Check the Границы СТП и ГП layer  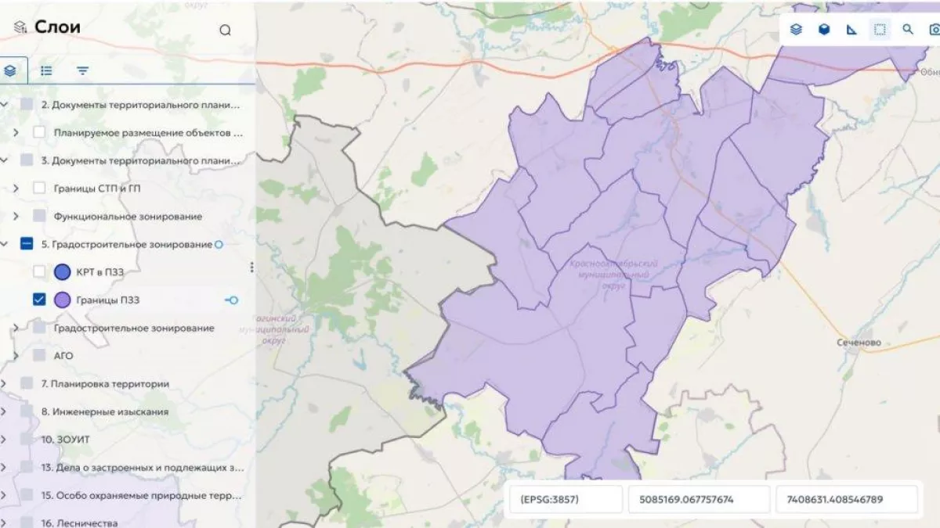[x=39, y=189]
